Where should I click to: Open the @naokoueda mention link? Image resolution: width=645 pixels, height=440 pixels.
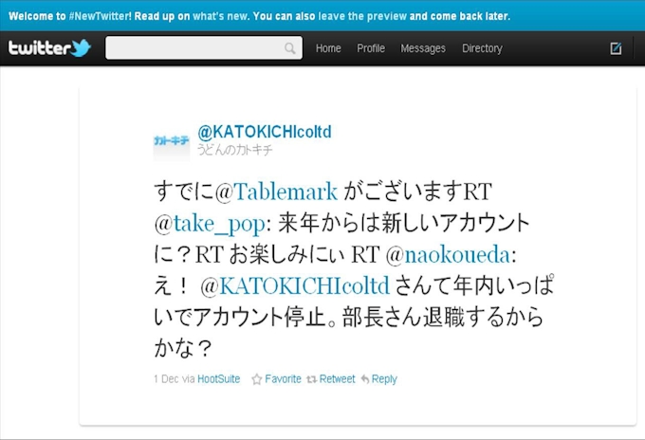tap(449, 254)
